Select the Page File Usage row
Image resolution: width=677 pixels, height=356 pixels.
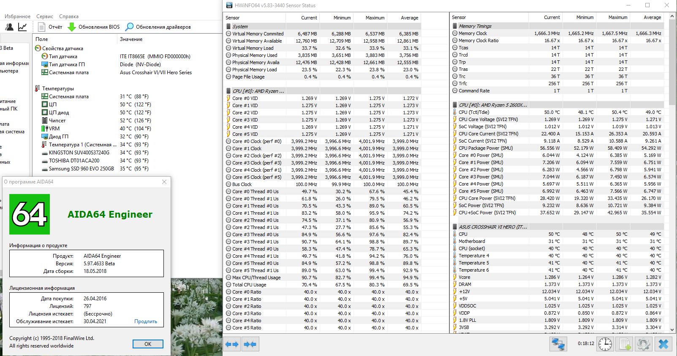(x=323, y=77)
